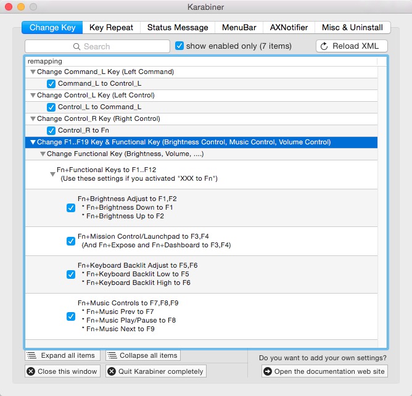The image size is (412, 396).
Task: Collapse Change Control_L Key group
Action: pos(33,95)
